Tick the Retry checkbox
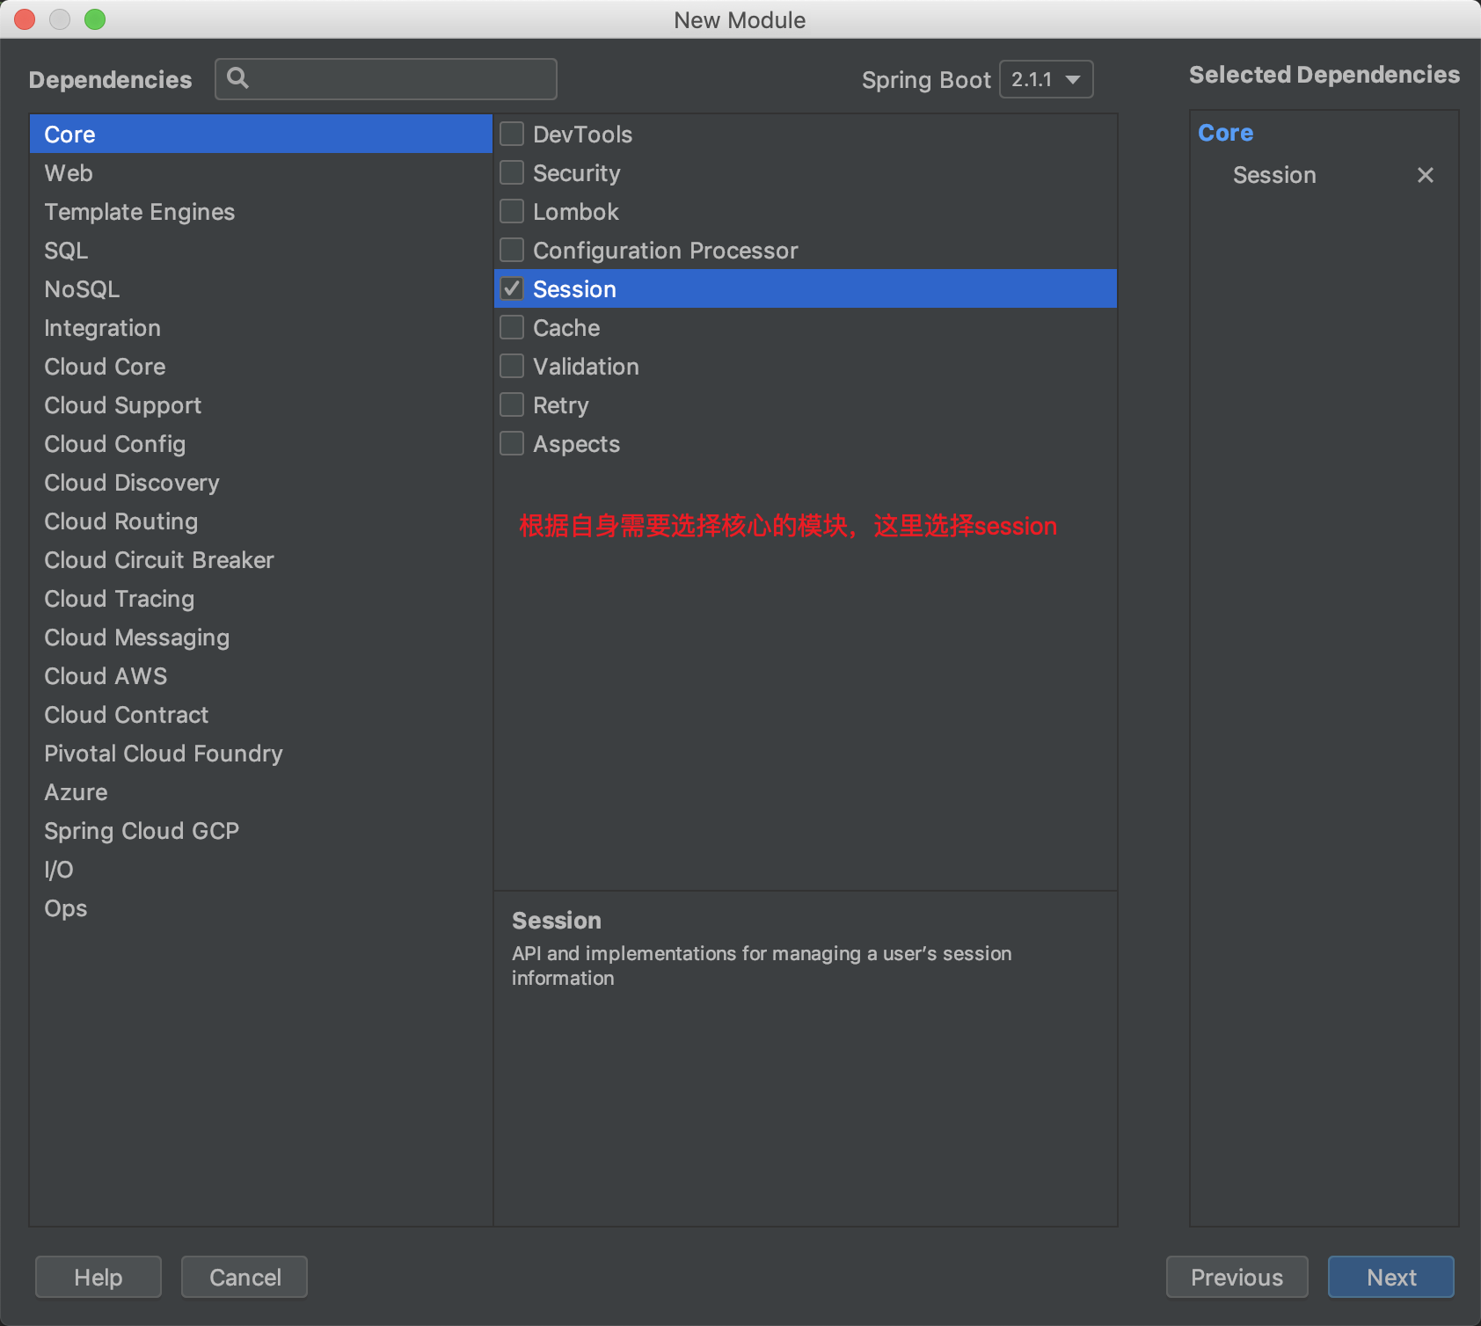The image size is (1481, 1326). tap(512, 404)
